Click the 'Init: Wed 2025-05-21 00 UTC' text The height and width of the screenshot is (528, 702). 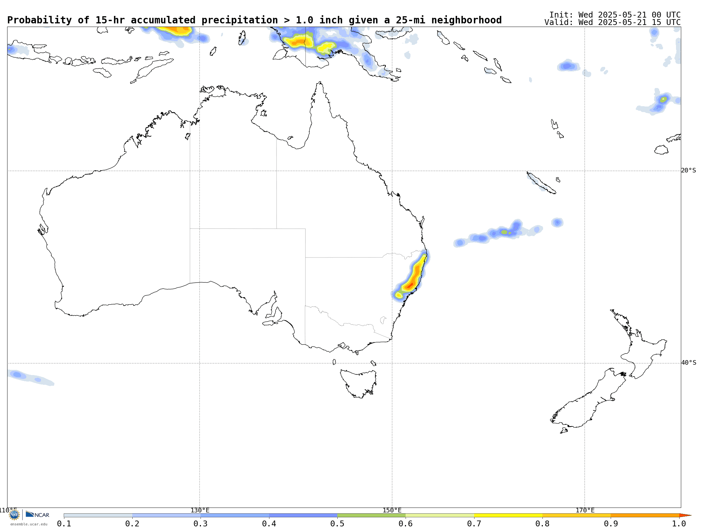tap(615, 15)
